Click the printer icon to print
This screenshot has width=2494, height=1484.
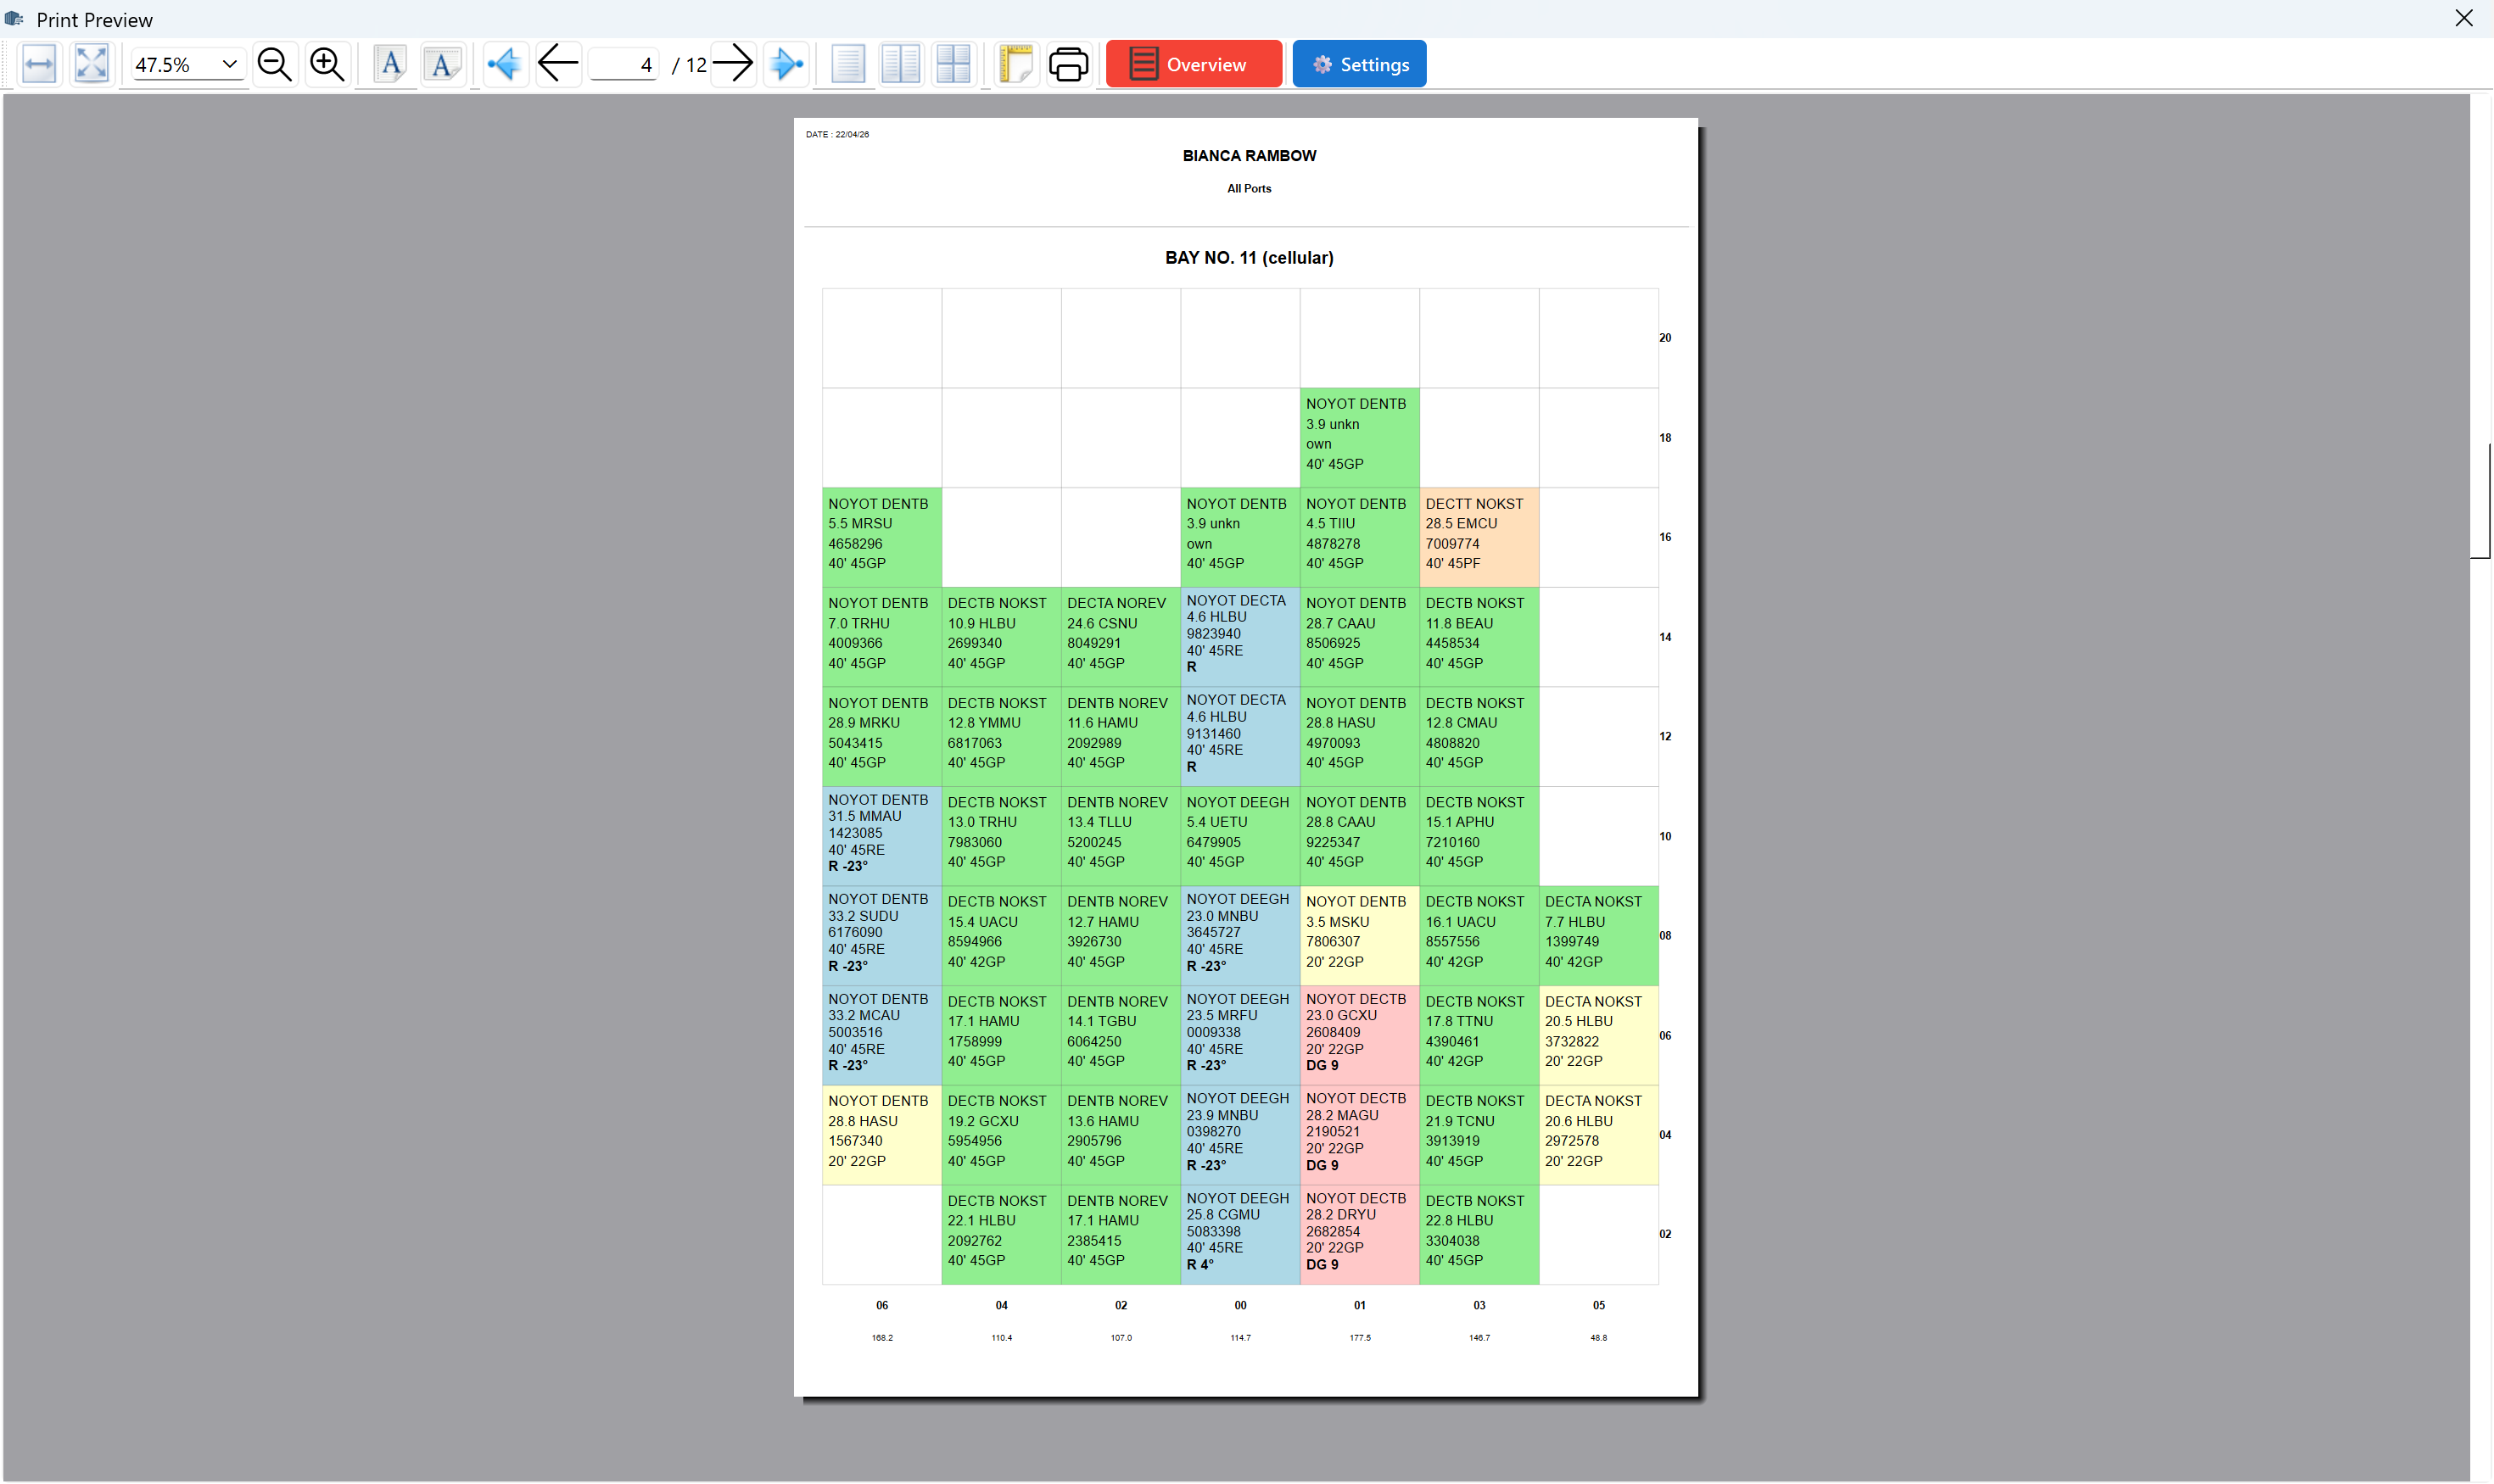(x=1068, y=64)
